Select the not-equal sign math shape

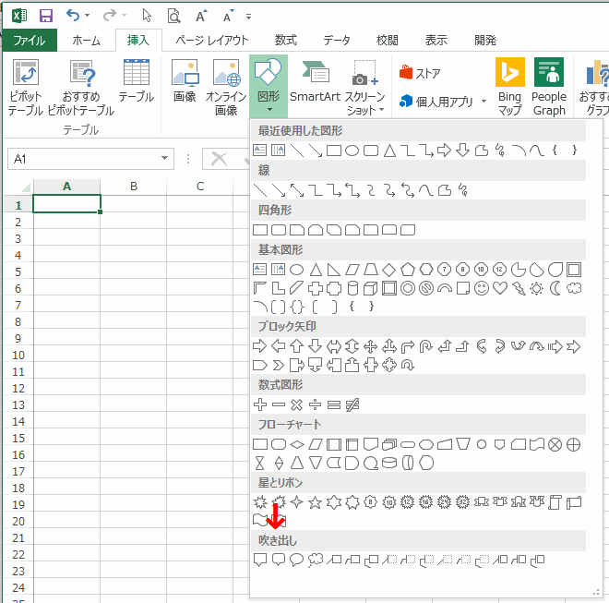[352, 404]
